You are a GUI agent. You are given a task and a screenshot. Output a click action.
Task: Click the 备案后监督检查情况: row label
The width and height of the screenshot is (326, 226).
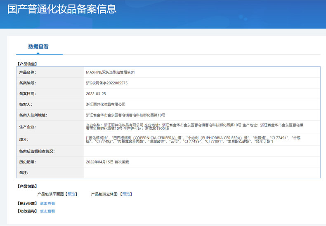click(x=37, y=151)
